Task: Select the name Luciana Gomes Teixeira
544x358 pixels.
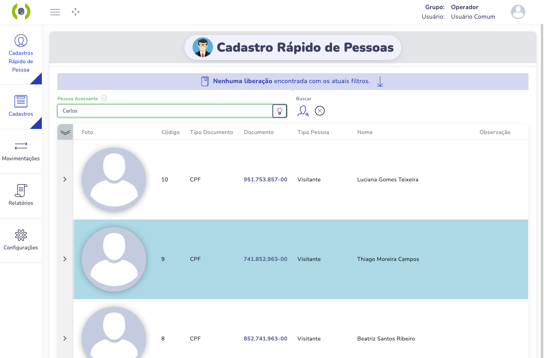Action: pyautogui.click(x=388, y=179)
